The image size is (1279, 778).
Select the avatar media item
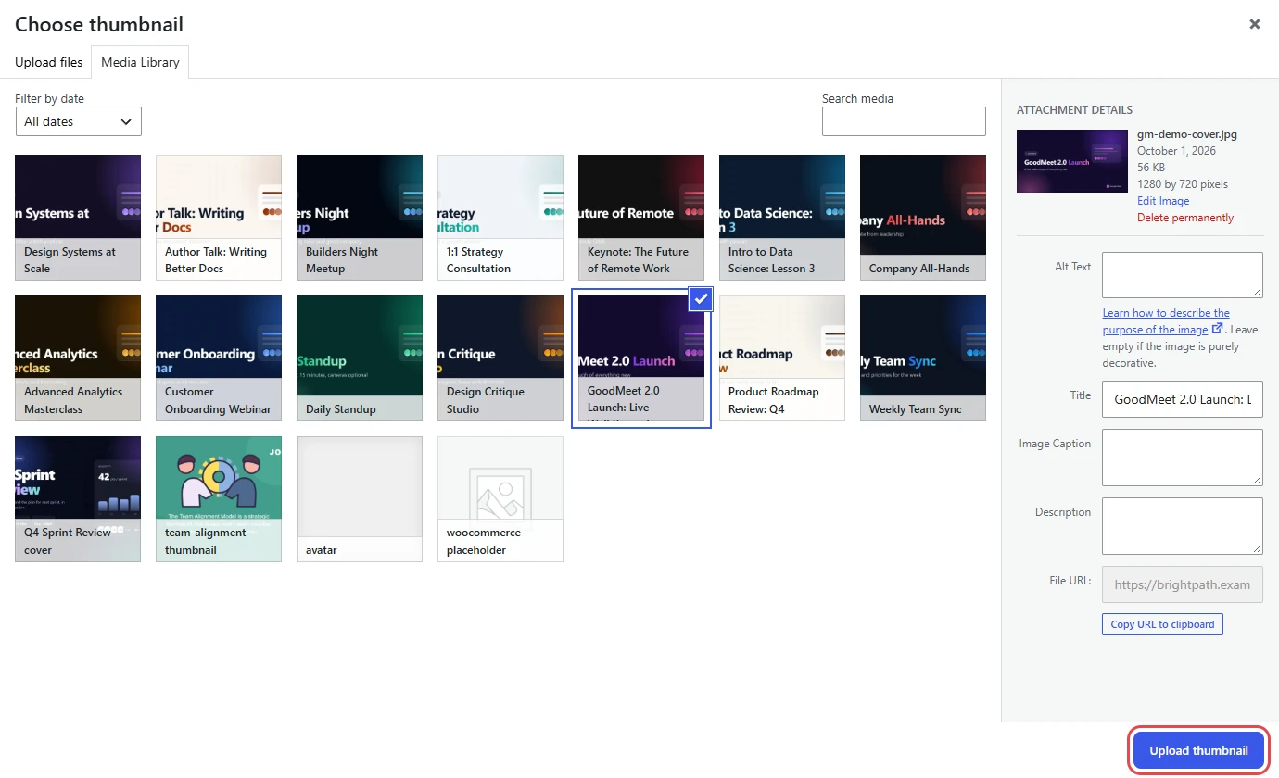(360, 499)
